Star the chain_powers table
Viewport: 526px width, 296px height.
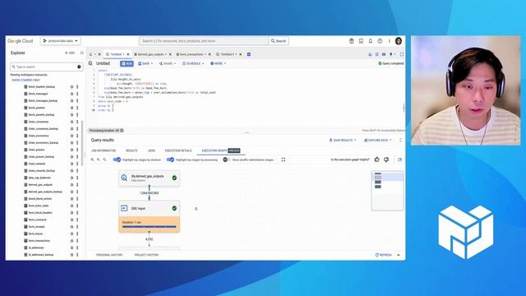point(72,150)
